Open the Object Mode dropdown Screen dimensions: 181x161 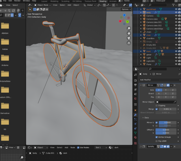click(42, 5)
